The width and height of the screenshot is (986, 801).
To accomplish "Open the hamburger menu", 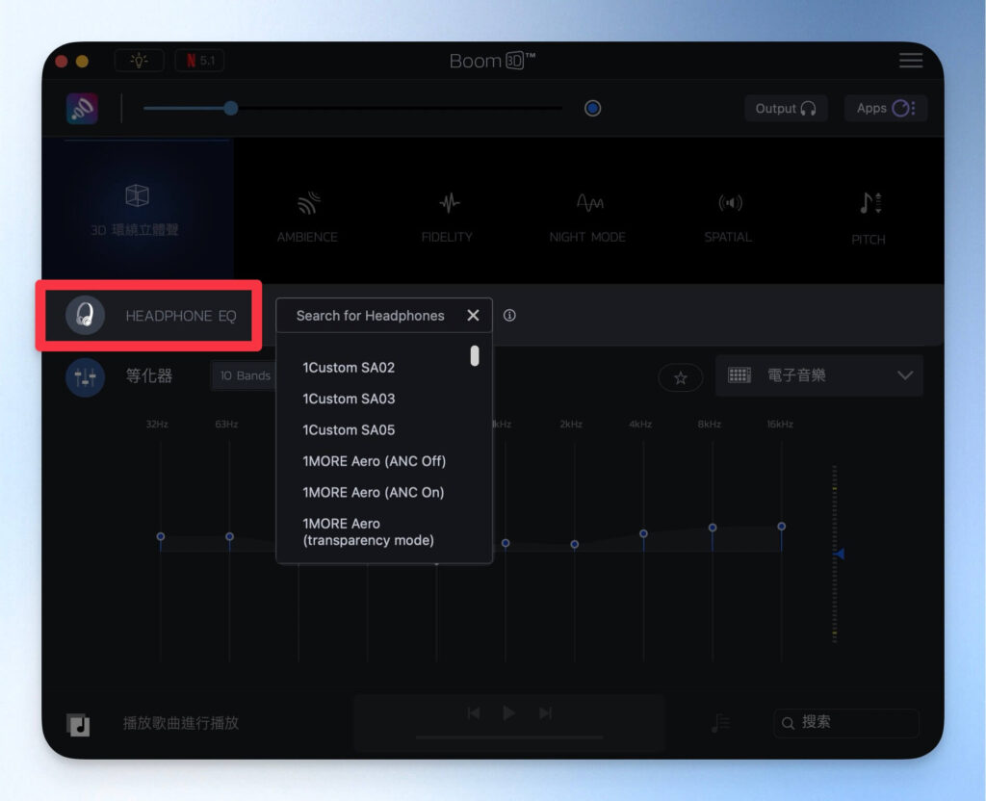I will [910, 61].
